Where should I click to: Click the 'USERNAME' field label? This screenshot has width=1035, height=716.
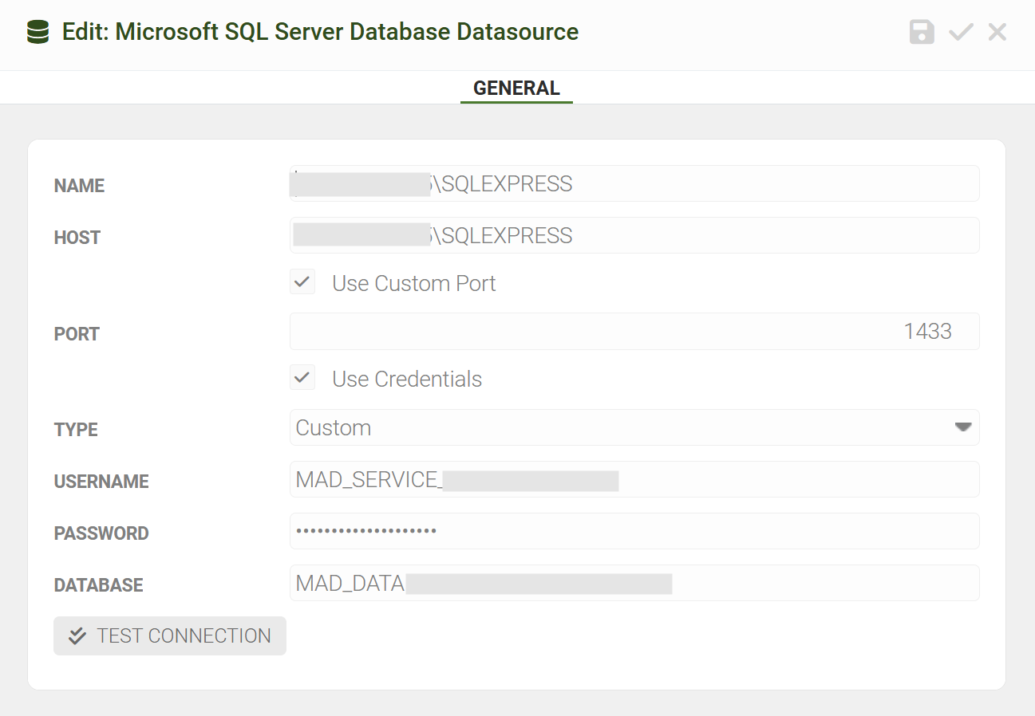tap(101, 482)
